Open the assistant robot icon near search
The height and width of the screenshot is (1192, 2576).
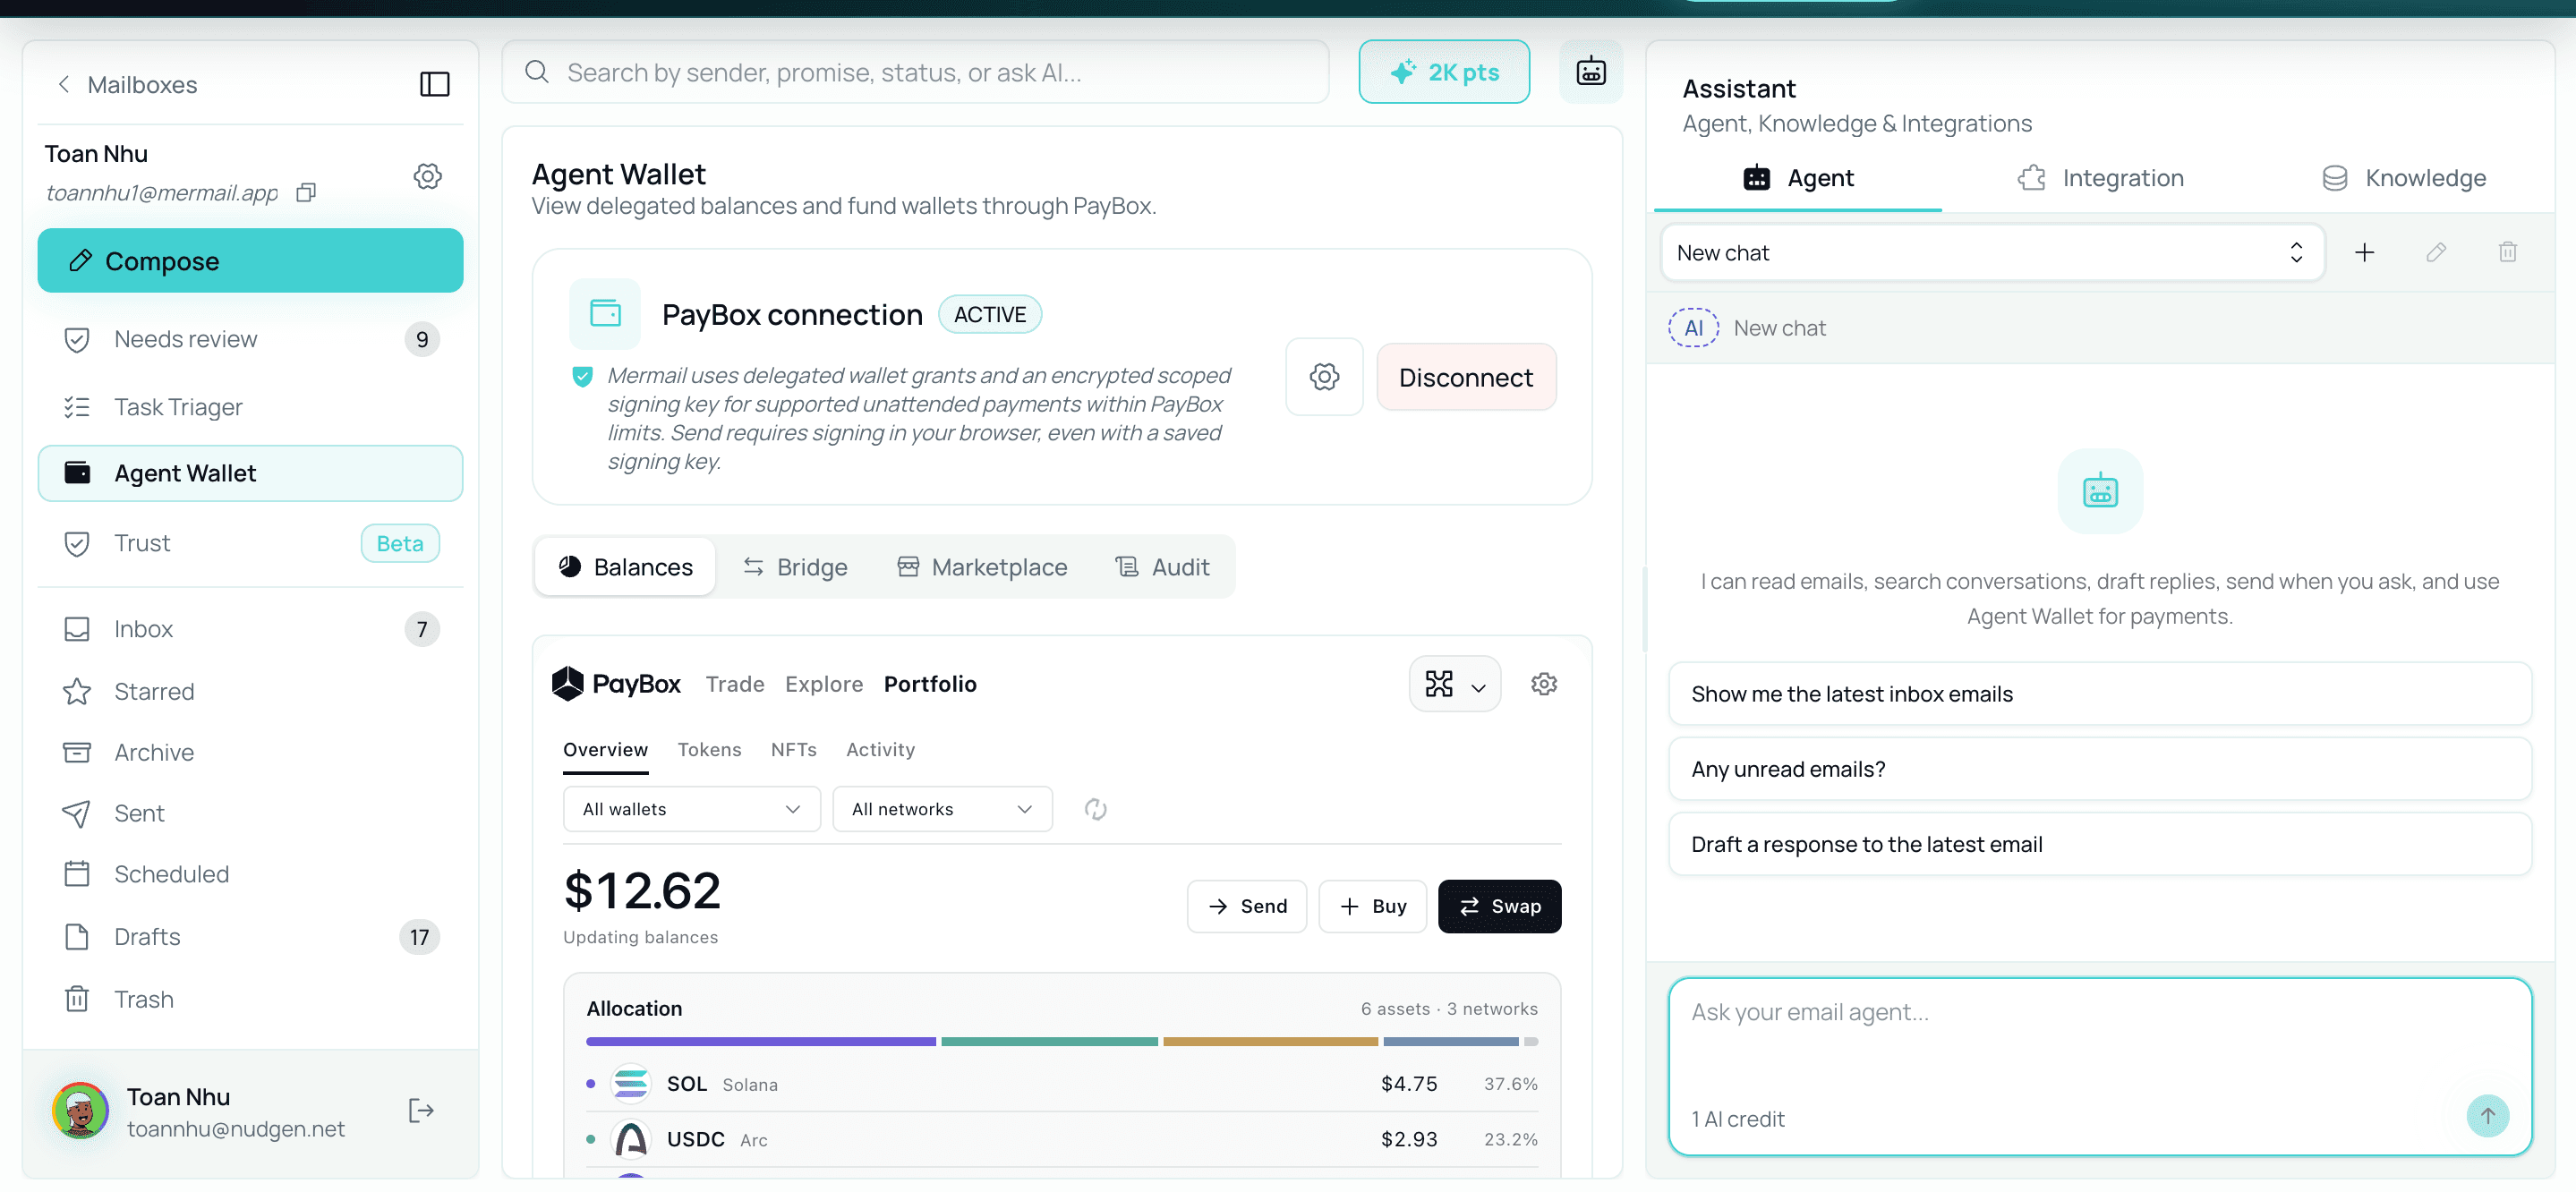(x=1590, y=72)
